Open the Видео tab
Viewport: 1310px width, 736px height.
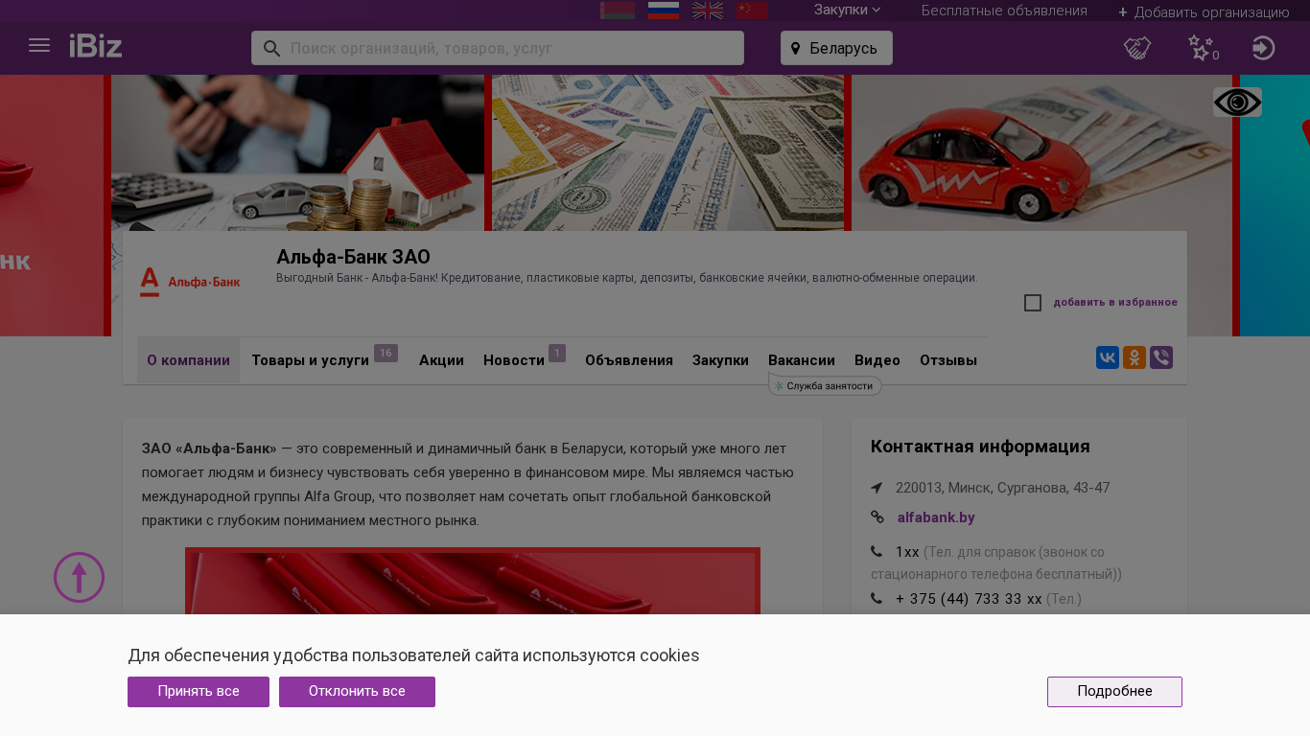[877, 360]
